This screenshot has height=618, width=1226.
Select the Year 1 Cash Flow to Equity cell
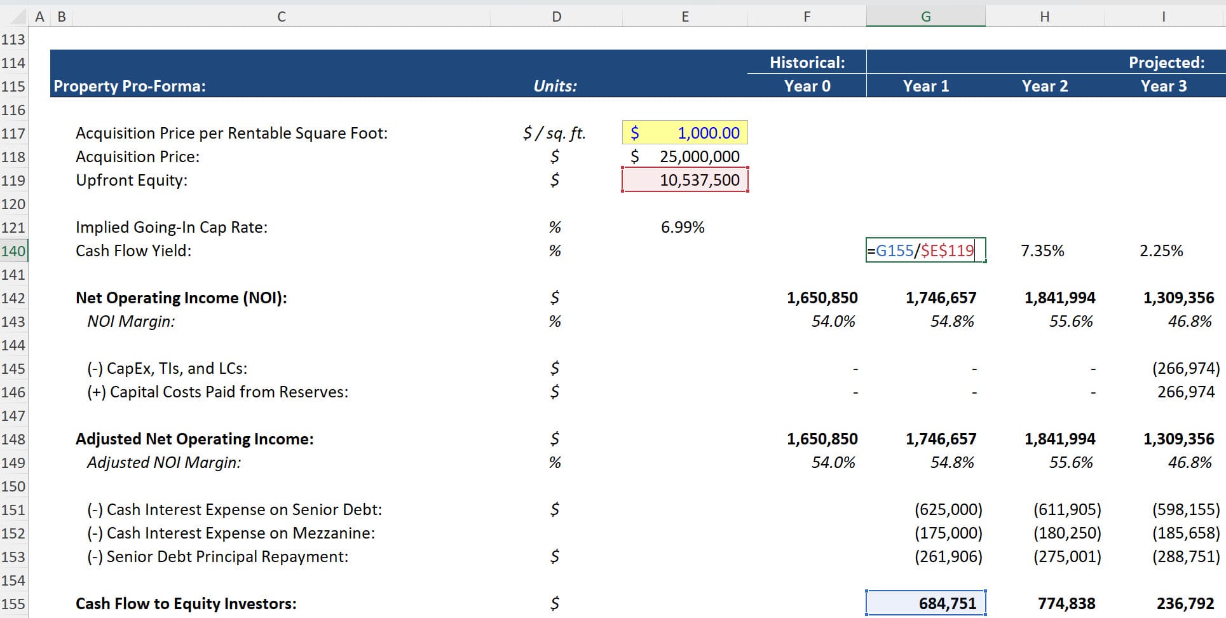click(x=924, y=603)
